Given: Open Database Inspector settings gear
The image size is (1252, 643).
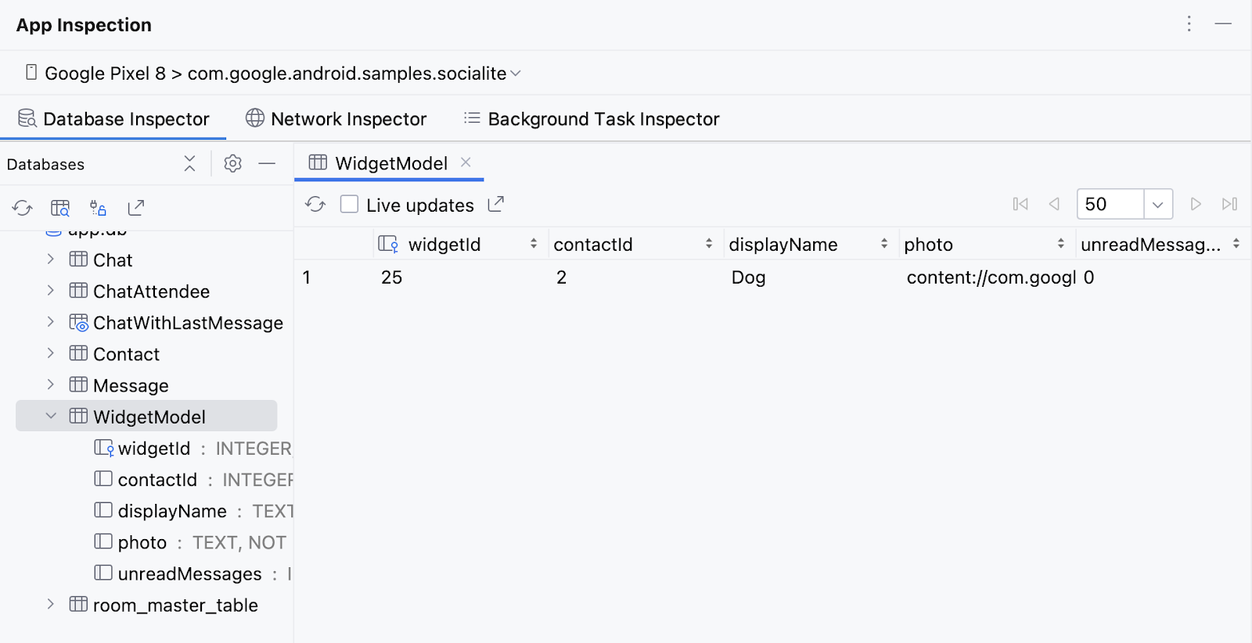Looking at the screenshot, I should pos(232,163).
